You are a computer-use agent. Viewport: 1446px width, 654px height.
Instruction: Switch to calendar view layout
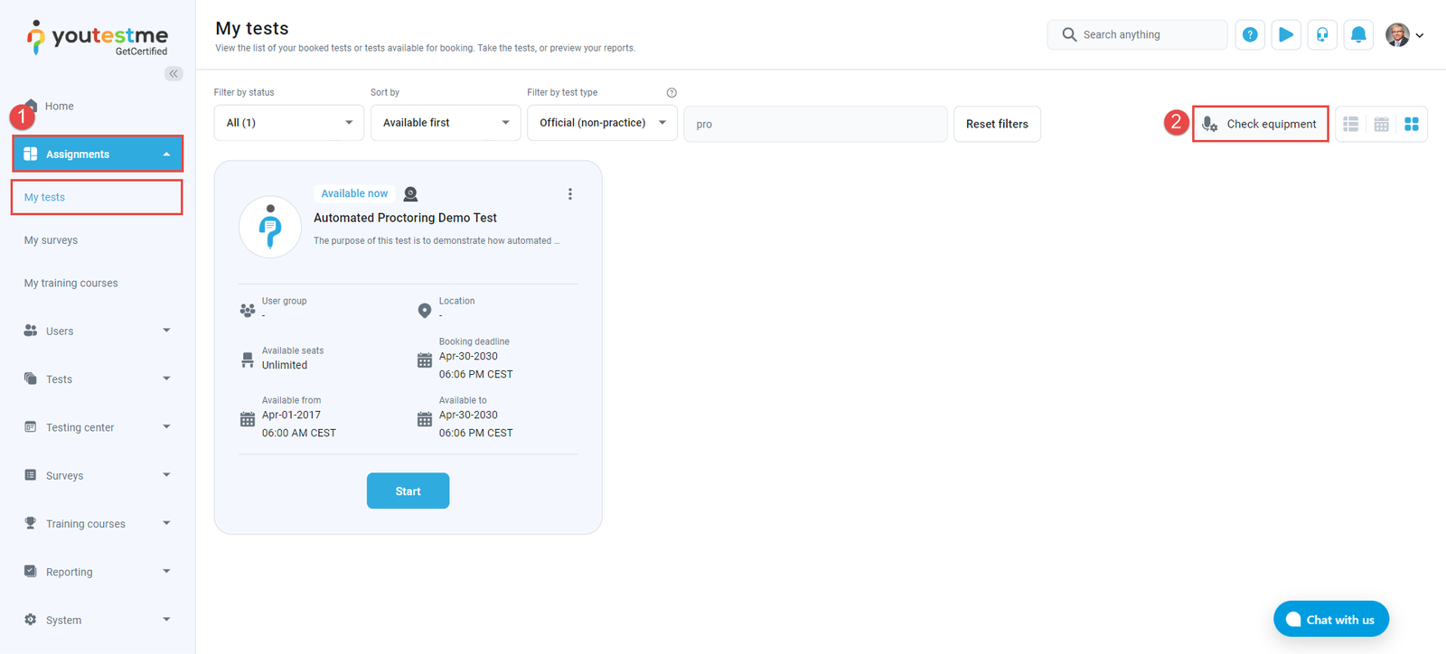tap(1381, 125)
